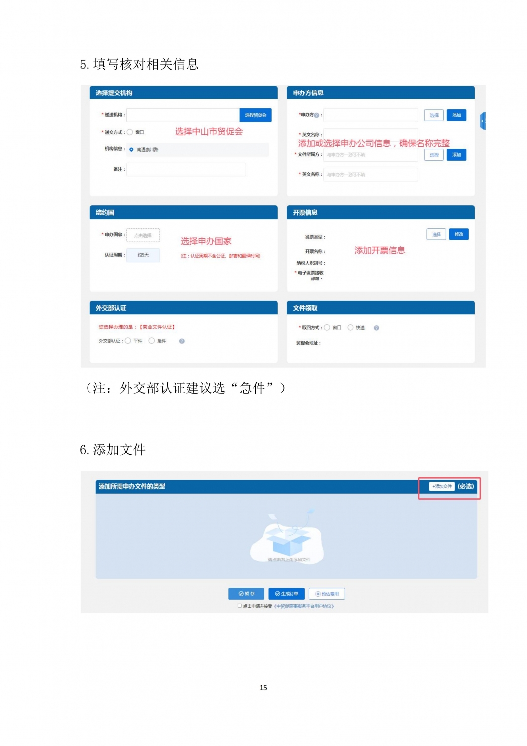Viewport: 527px width, 746px height.
Task: Click the help icon beside 外交部认证 options
Action: [182, 341]
